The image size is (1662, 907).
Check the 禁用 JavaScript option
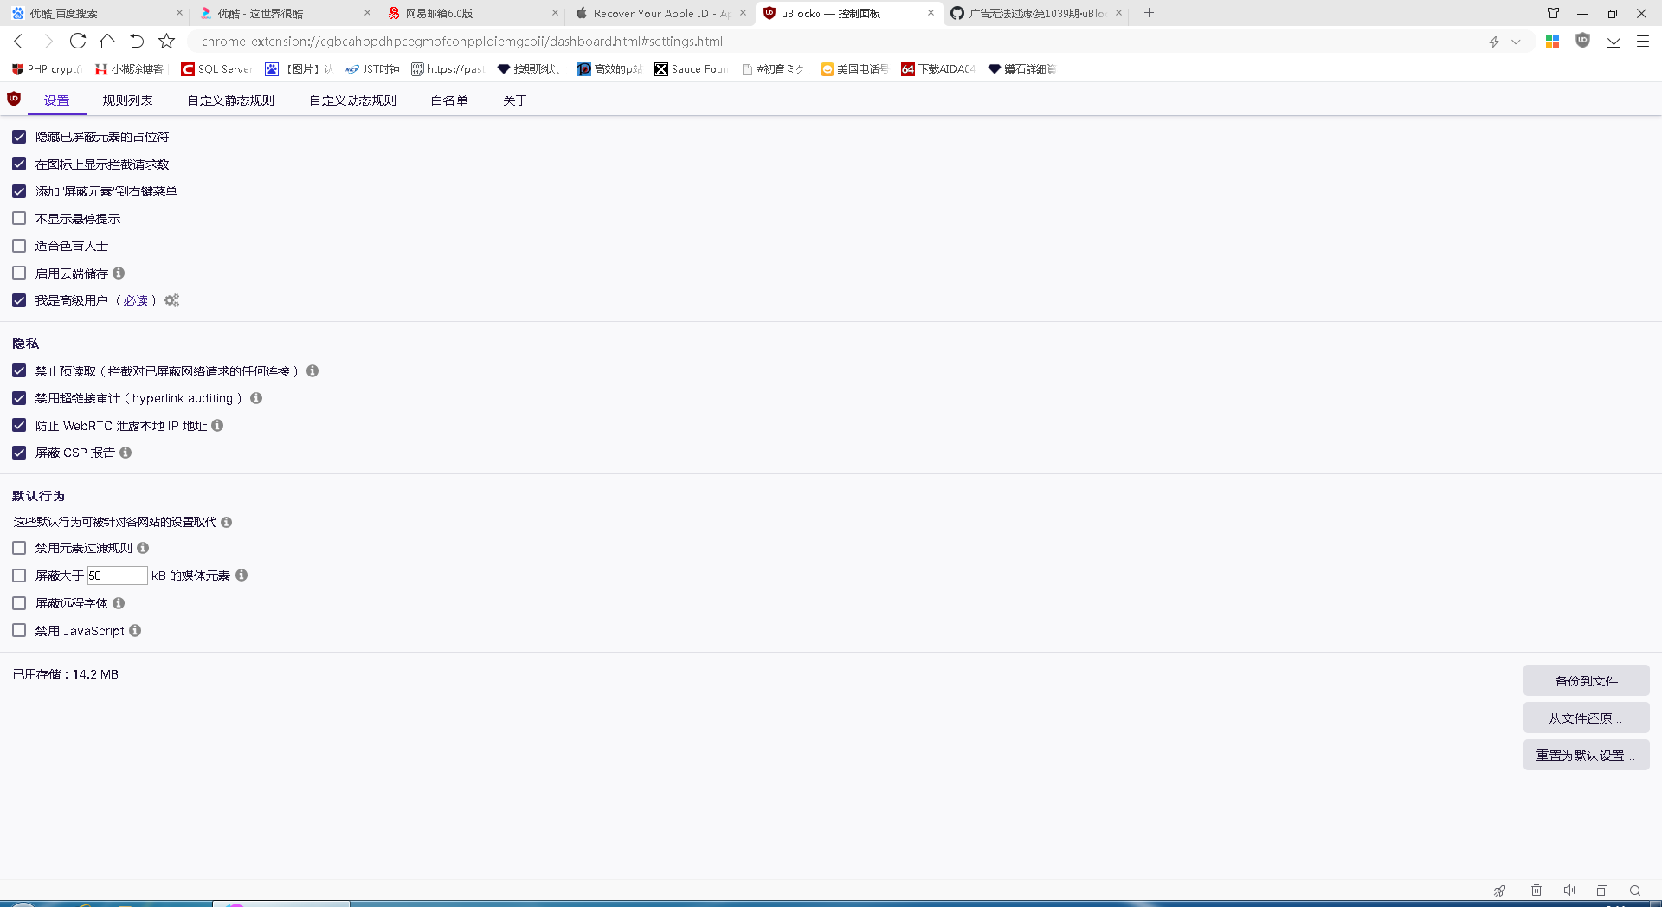point(19,630)
